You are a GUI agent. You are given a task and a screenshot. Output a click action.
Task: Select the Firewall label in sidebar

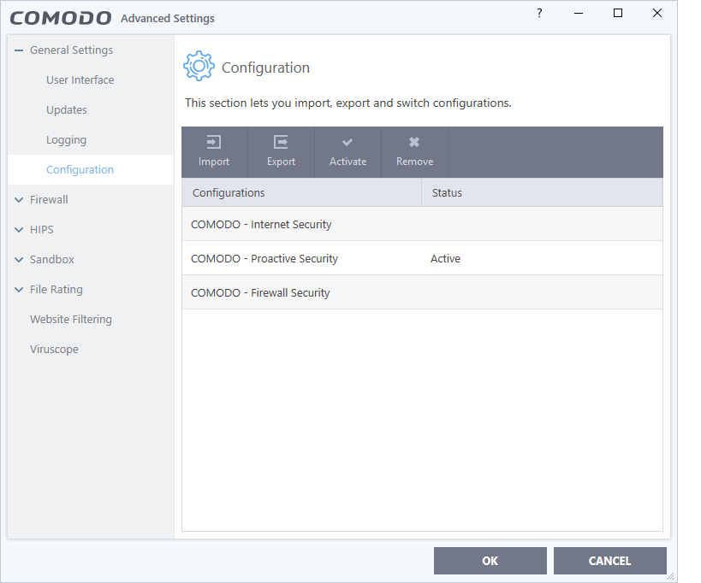49,199
